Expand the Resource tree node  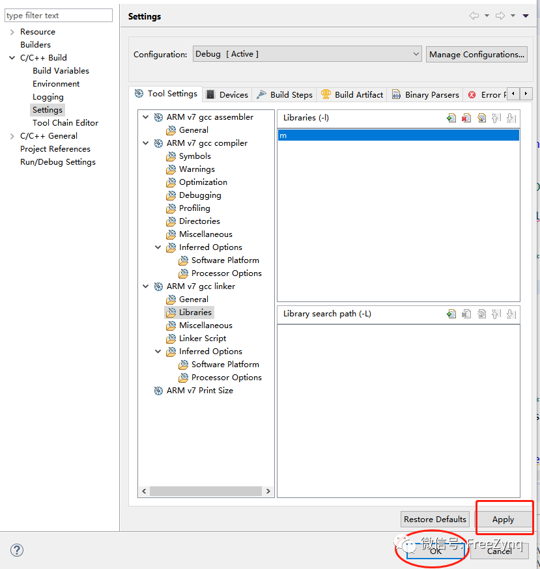pyautogui.click(x=12, y=32)
